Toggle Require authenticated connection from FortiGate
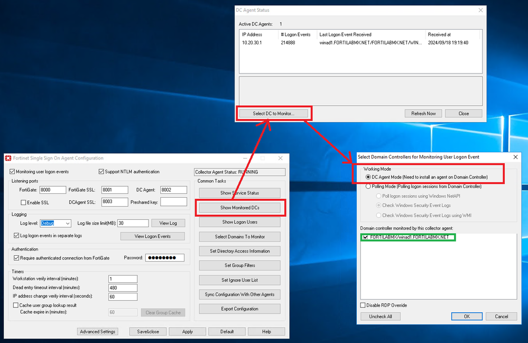 click(x=16, y=258)
